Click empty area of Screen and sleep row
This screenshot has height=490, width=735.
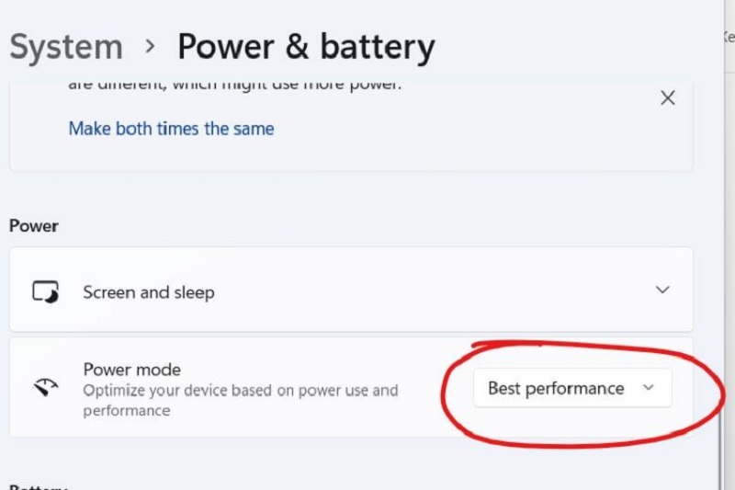point(422,291)
